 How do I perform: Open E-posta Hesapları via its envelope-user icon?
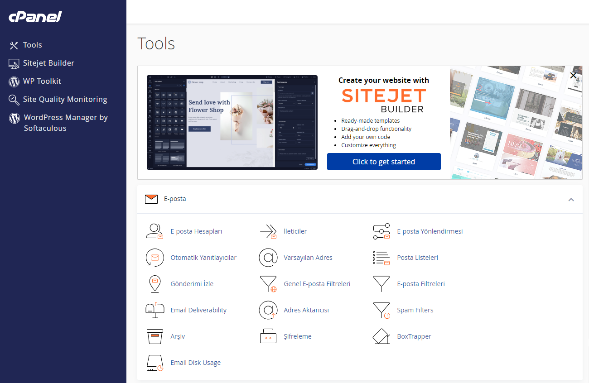point(155,231)
